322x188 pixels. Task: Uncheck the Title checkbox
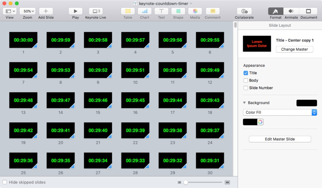click(x=246, y=73)
